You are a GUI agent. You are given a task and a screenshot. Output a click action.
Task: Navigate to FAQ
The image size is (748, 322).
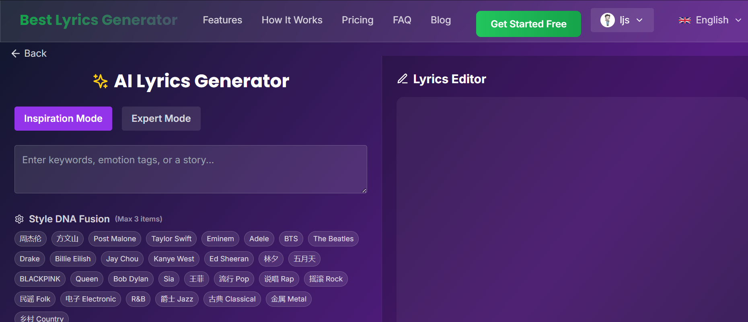[402, 20]
